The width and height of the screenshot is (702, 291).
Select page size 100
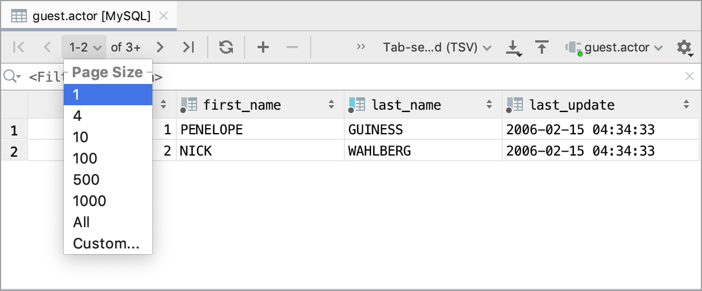85,158
